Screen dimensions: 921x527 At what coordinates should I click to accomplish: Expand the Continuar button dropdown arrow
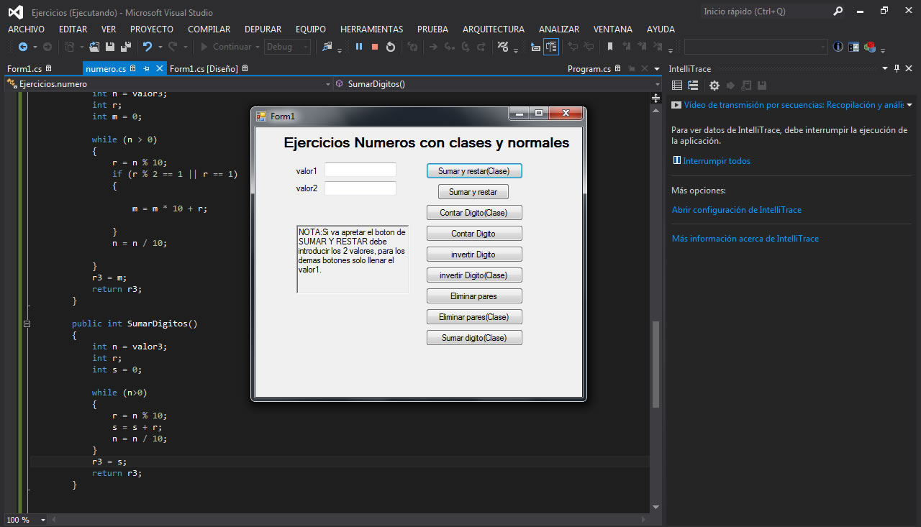[258, 47]
